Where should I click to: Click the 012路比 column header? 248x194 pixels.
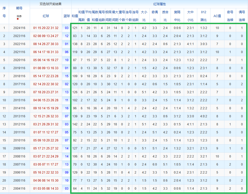pyautogui.click(x=203, y=16)
